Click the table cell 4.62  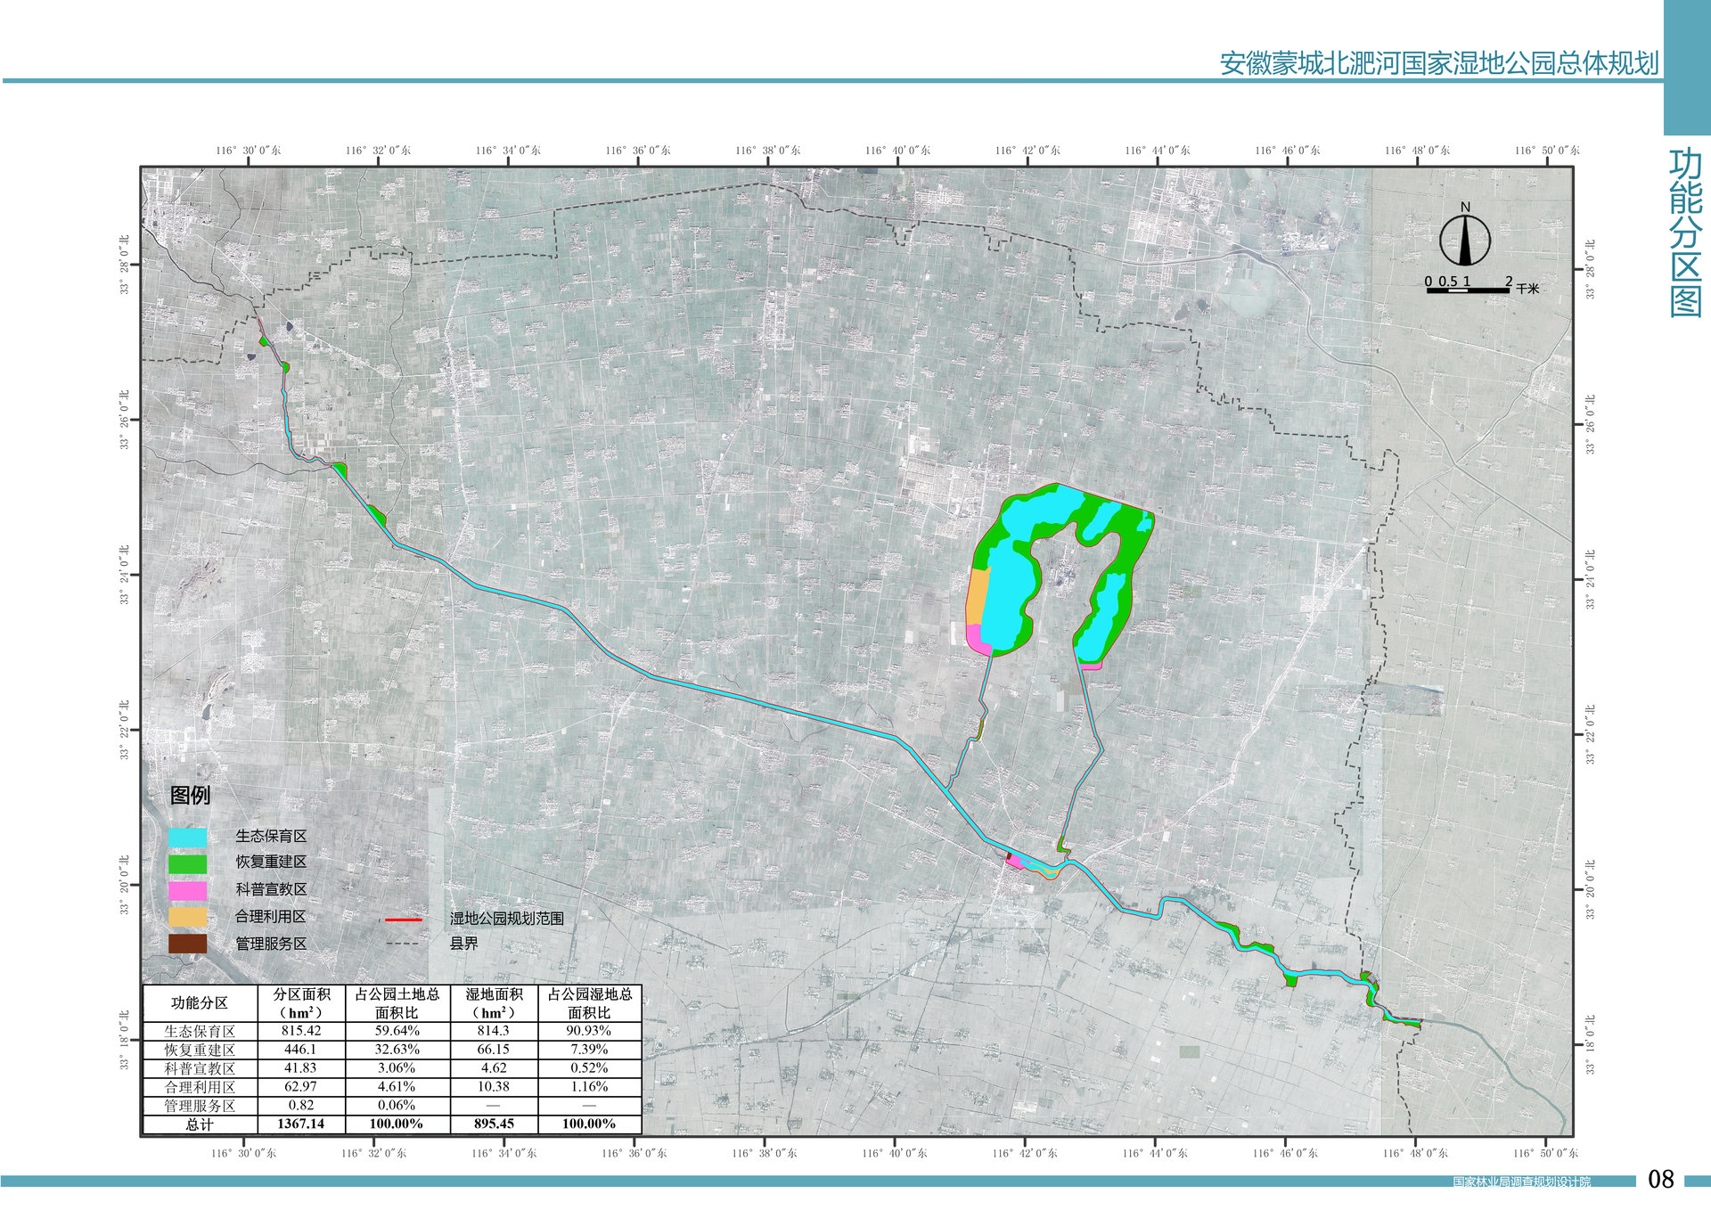(494, 1068)
